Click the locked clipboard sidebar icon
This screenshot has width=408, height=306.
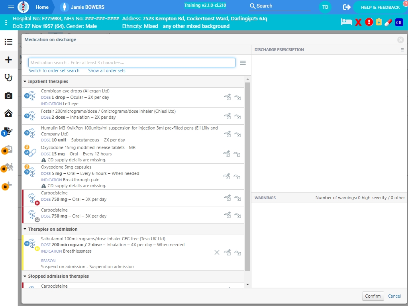point(7,149)
